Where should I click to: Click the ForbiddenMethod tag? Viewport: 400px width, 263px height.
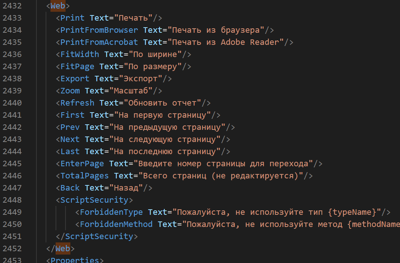click(116, 224)
